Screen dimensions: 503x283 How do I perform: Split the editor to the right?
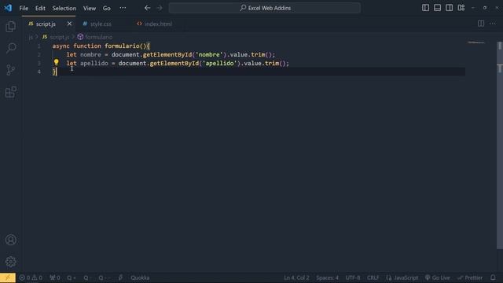[481, 24]
